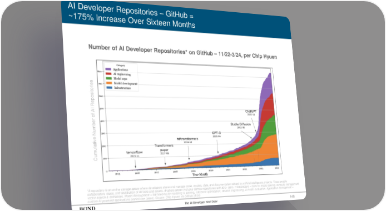Select the 'Infrastructure' legend label
The image size is (386, 211).
click(122, 88)
